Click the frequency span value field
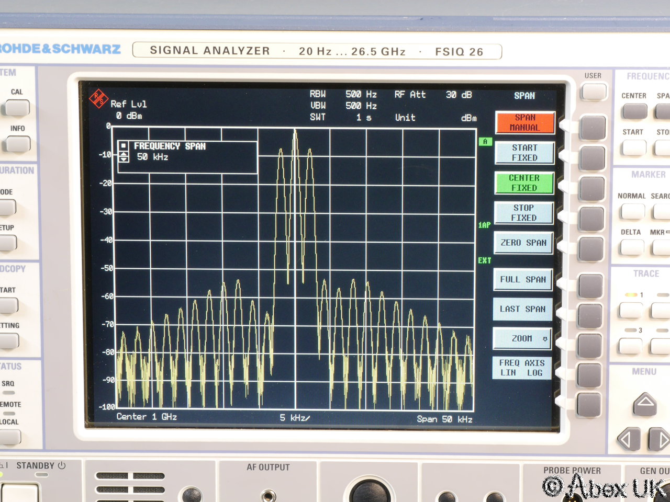Image resolution: width=670 pixels, height=502 pixels. pyautogui.click(x=153, y=157)
